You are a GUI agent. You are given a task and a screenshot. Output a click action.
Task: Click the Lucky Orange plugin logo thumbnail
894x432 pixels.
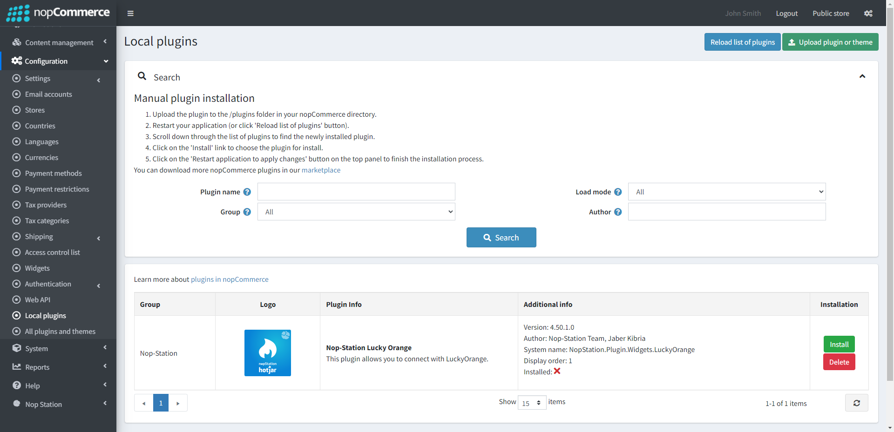(268, 353)
